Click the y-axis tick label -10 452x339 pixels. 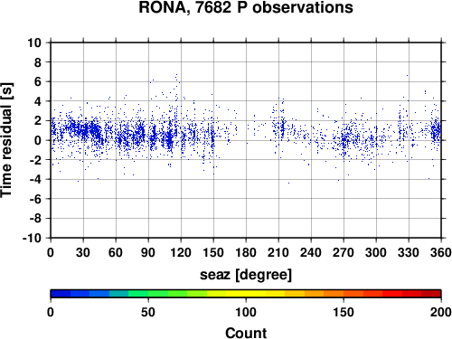tap(32, 238)
